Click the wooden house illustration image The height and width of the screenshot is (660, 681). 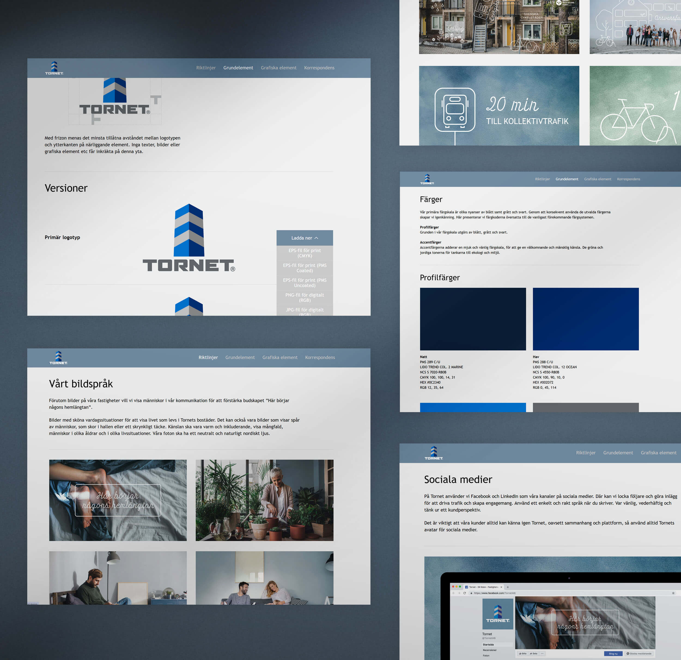pyautogui.click(x=499, y=27)
